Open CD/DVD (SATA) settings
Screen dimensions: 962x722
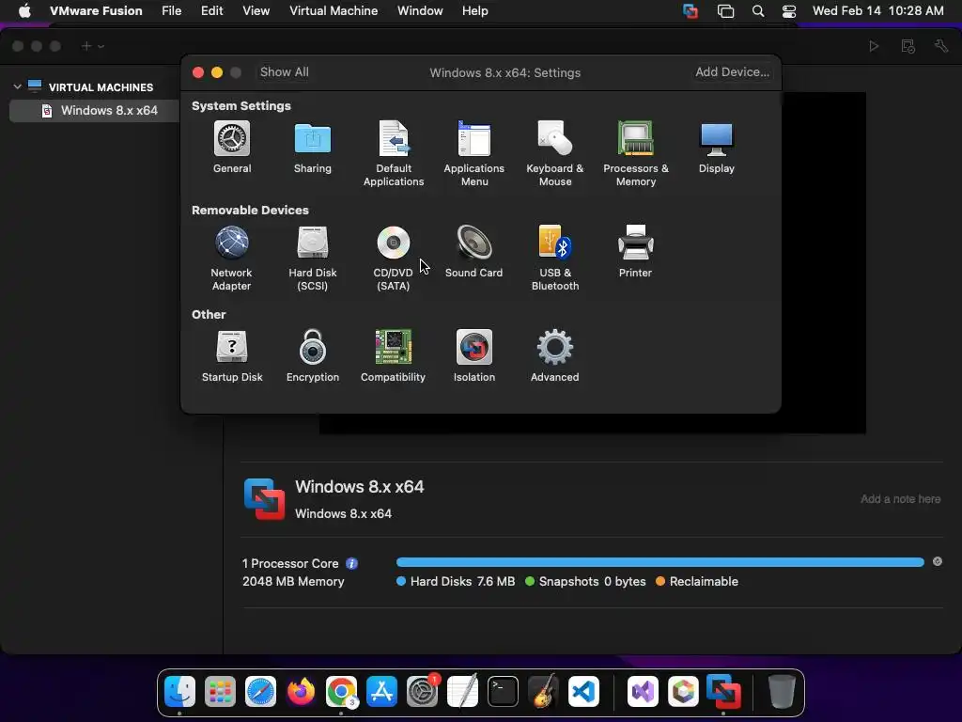pos(394,258)
